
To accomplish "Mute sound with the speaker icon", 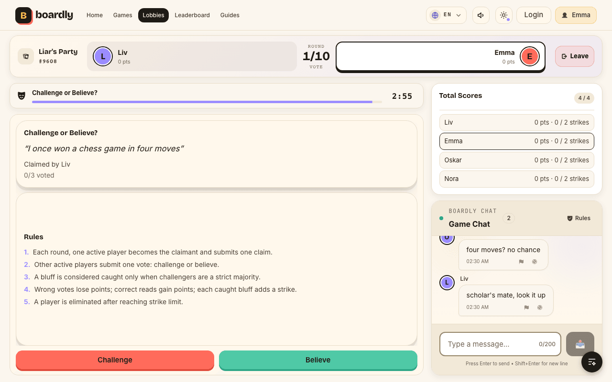I will [x=481, y=15].
